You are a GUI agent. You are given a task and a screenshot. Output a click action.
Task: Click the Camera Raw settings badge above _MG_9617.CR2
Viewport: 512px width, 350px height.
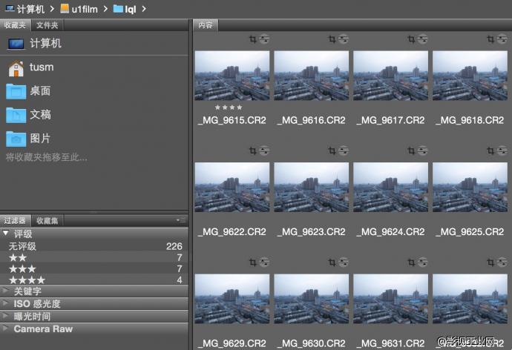423,39
